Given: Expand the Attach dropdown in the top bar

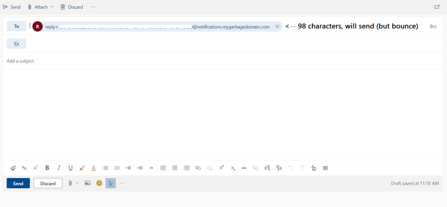Looking at the screenshot, I should tap(52, 7).
